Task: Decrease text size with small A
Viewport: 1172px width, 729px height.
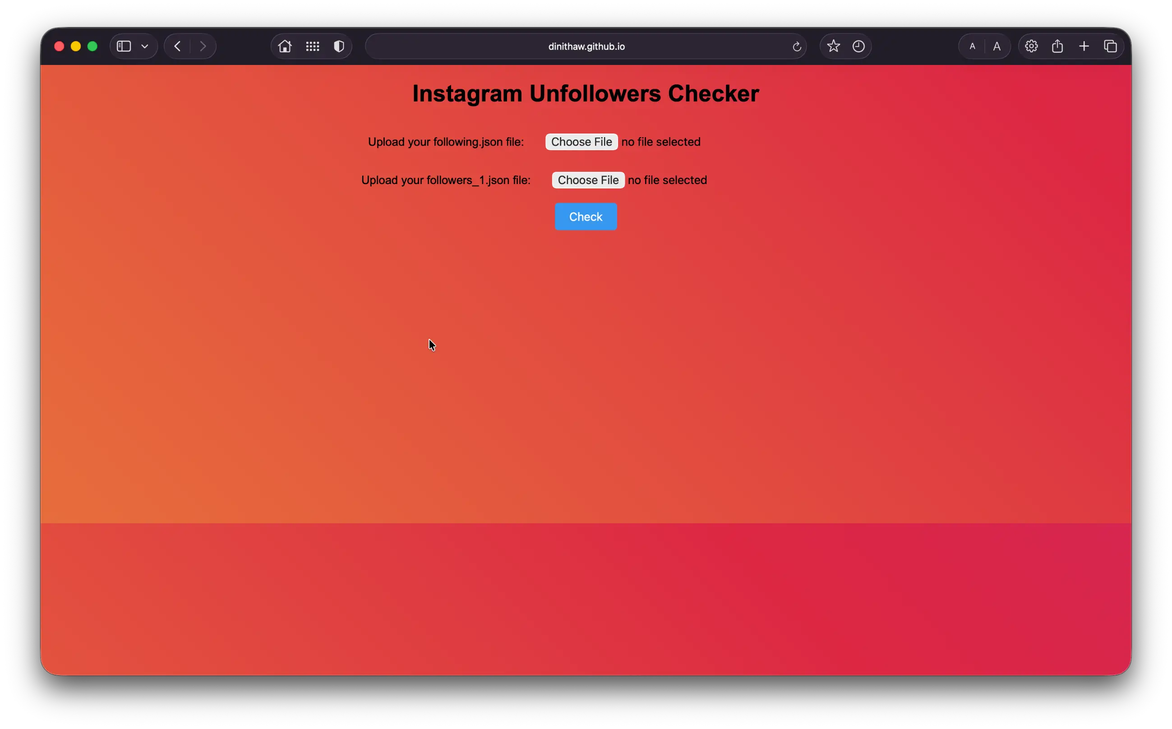Action: [x=972, y=46]
